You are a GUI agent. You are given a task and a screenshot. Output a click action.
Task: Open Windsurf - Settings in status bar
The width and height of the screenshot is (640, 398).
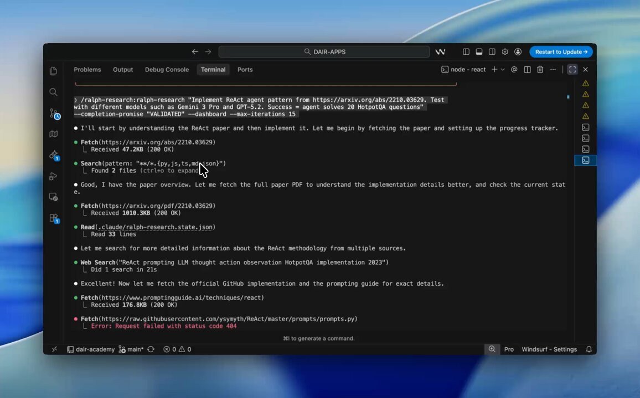click(x=549, y=349)
